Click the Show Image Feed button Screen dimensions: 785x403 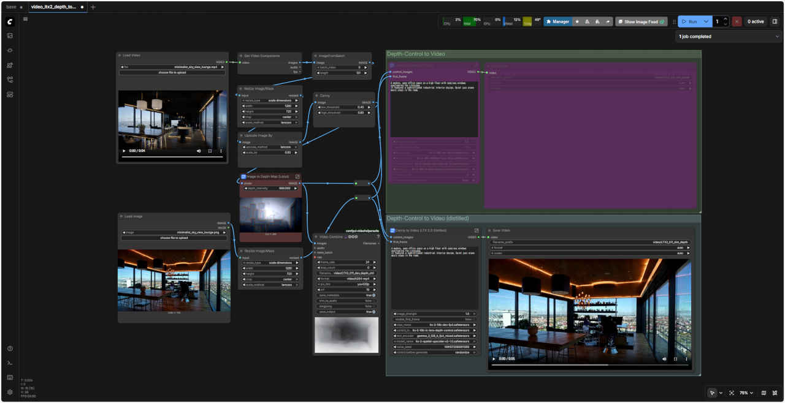point(641,21)
